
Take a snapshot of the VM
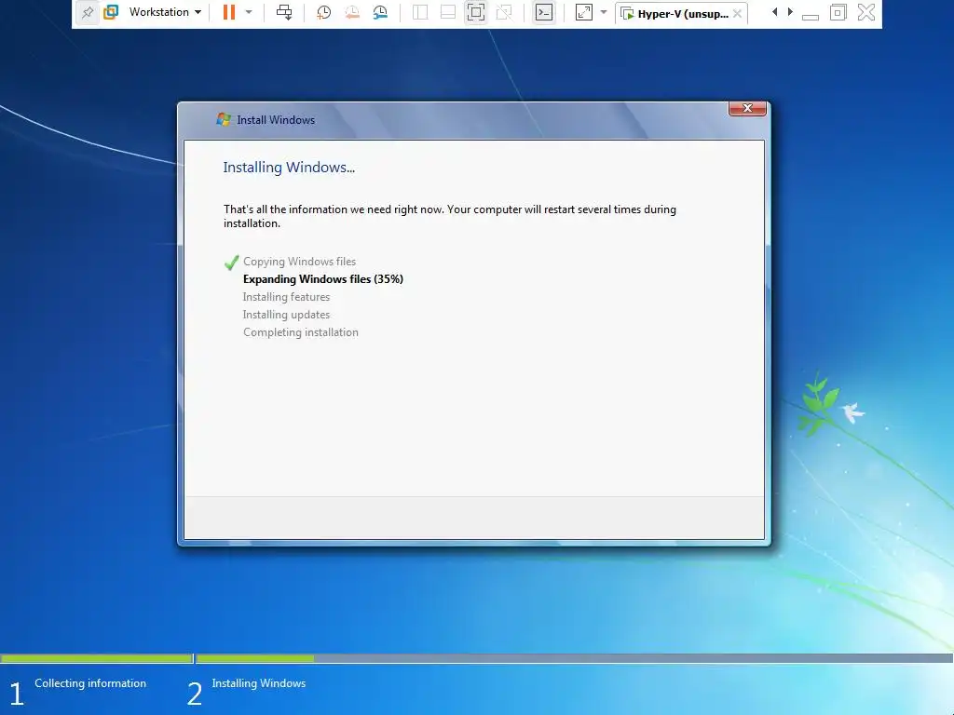pyautogui.click(x=323, y=12)
